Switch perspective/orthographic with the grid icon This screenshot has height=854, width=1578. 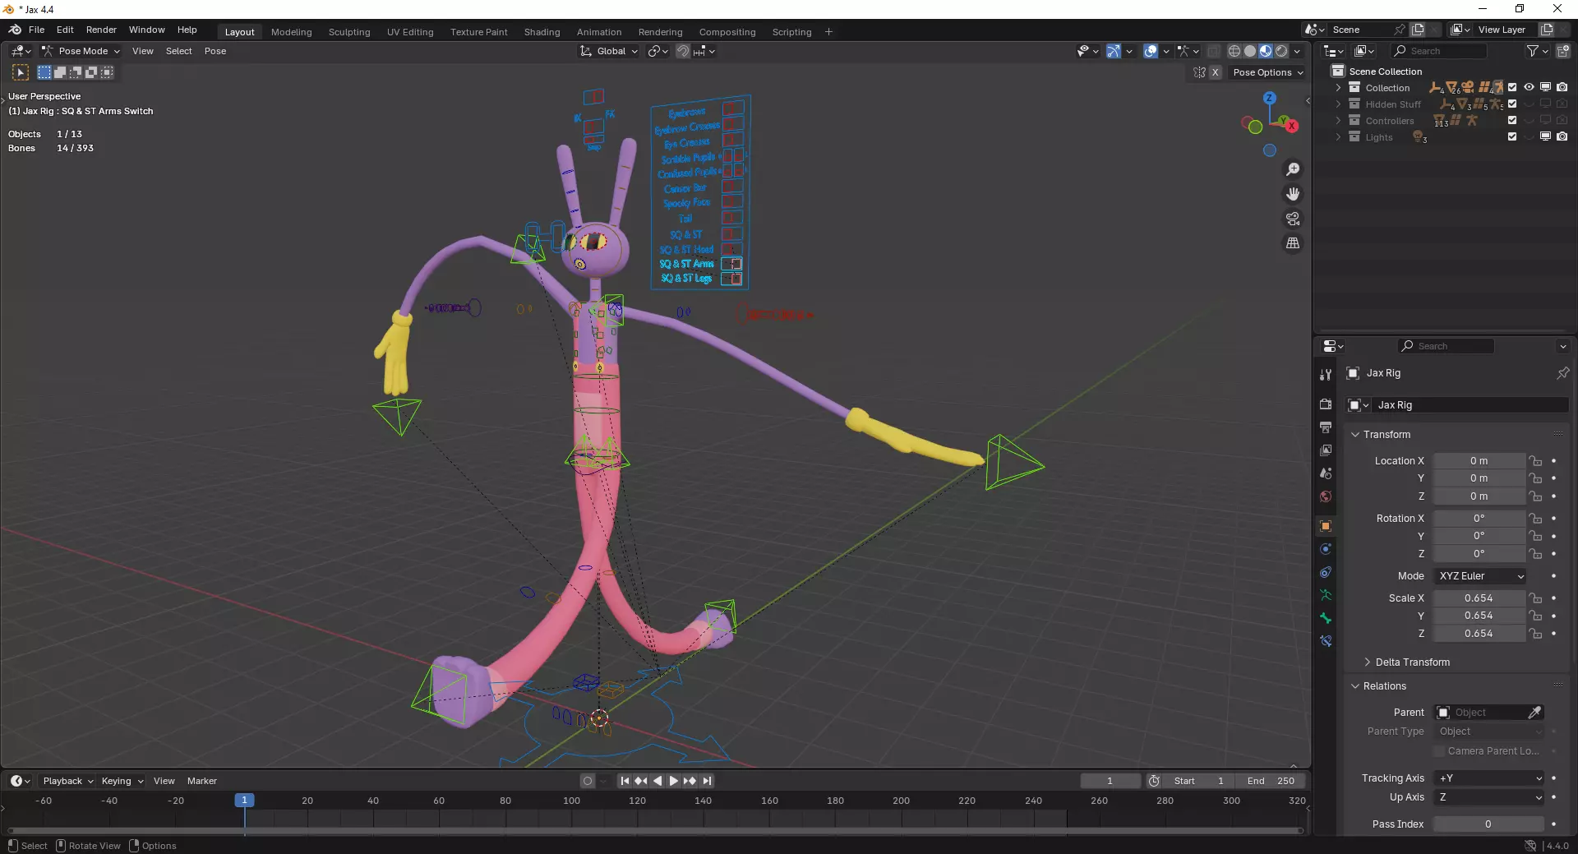[1293, 243]
